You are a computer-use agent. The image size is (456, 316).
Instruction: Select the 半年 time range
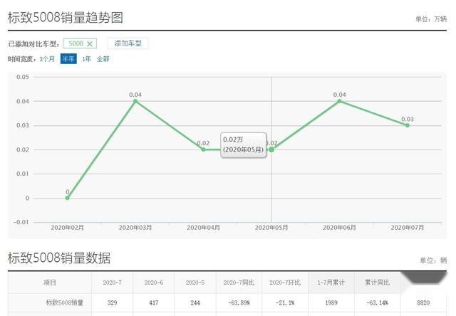click(68, 58)
